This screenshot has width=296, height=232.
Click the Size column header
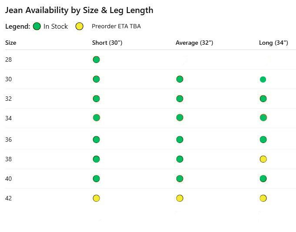click(x=11, y=43)
